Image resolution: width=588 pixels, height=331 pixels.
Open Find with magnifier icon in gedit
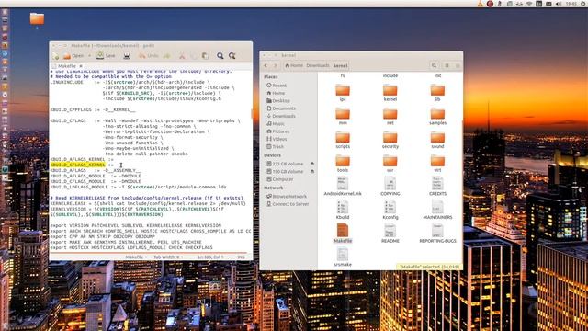(220, 56)
